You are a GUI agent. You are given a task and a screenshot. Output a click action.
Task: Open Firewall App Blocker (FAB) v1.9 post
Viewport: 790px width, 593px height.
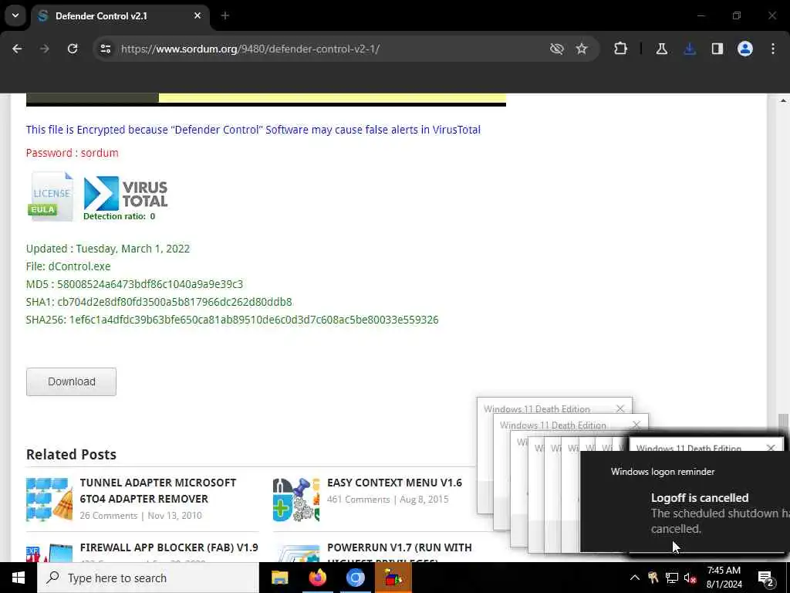169,547
